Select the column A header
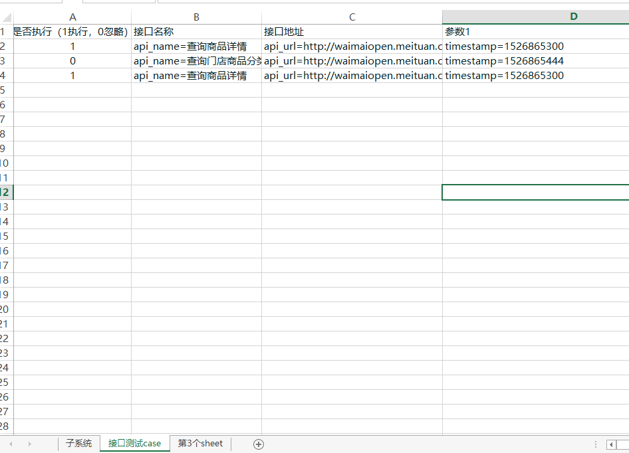Viewport: 629px width, 453px height. click(72, 17)
